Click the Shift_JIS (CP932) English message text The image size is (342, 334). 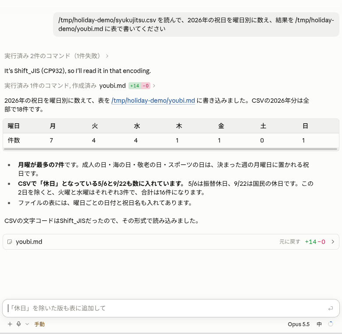point(78,71)
